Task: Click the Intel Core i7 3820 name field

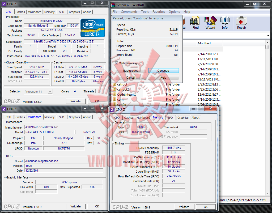Action: [x=51, y=21]
